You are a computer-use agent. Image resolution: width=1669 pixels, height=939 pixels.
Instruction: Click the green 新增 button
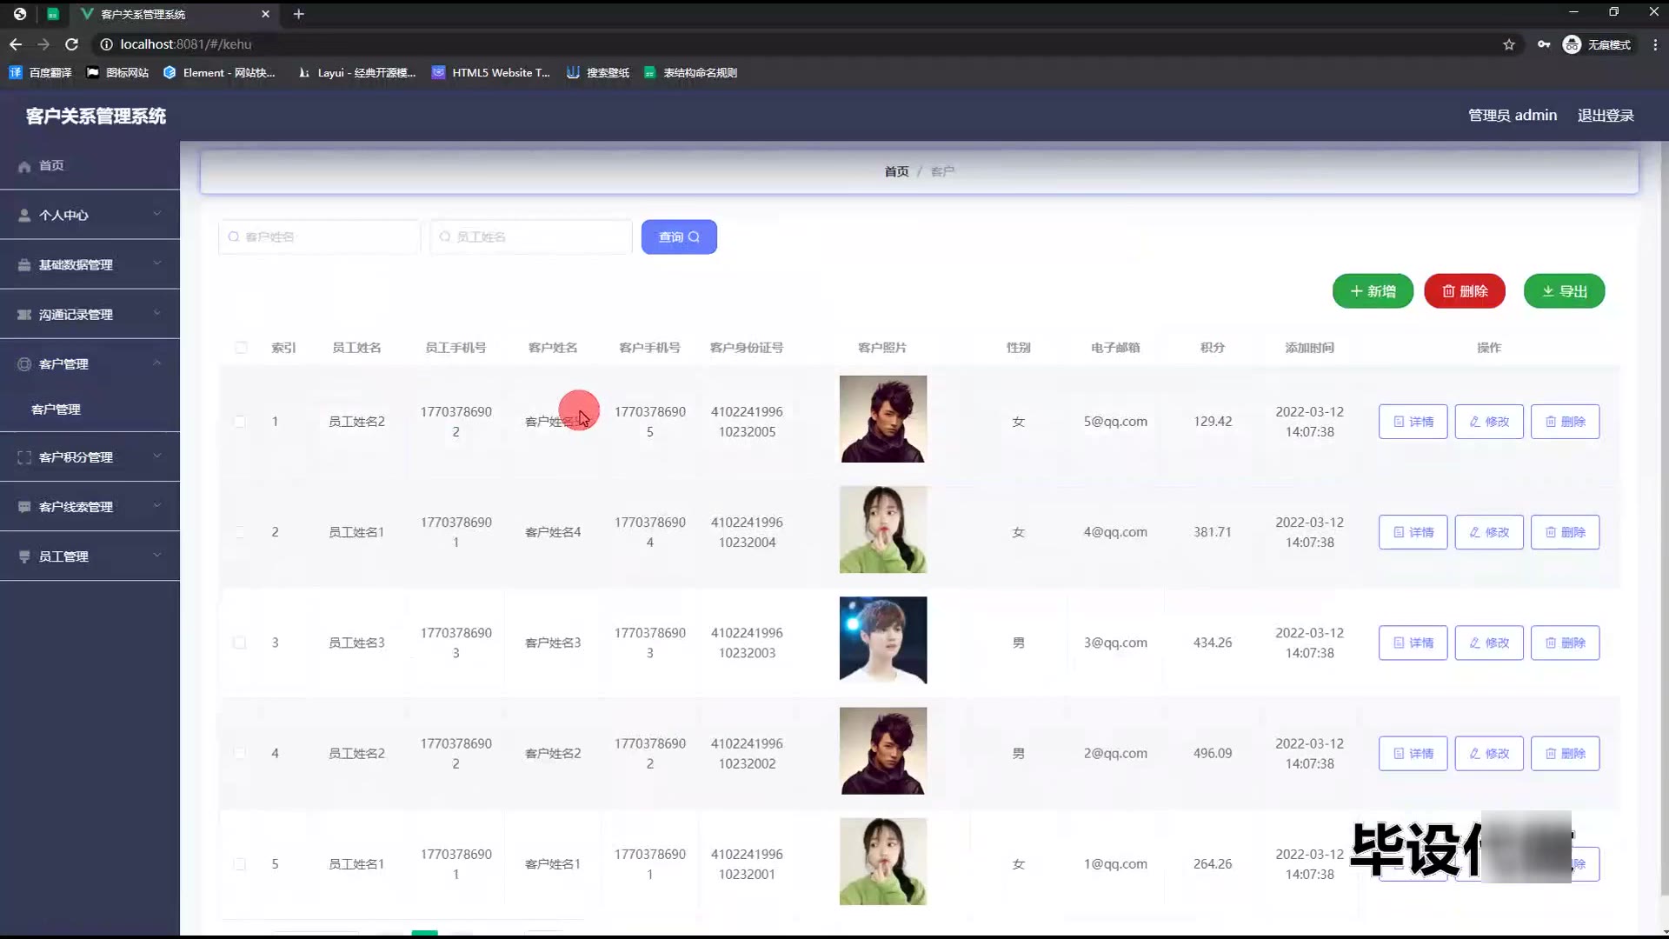1373,291
